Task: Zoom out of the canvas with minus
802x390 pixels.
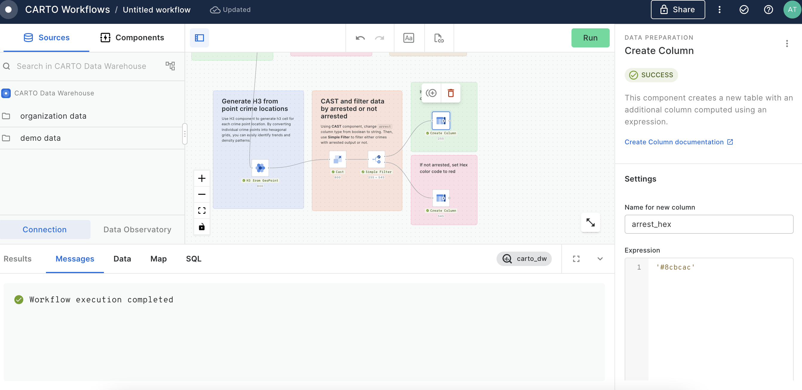Action: (x=202, y=194)
